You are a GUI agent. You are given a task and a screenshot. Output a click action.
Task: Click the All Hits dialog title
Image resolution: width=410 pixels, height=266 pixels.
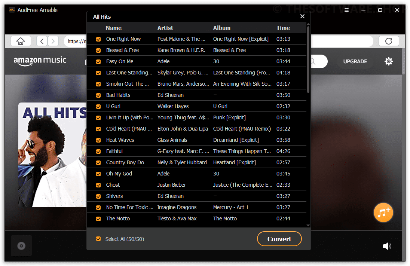102,17
